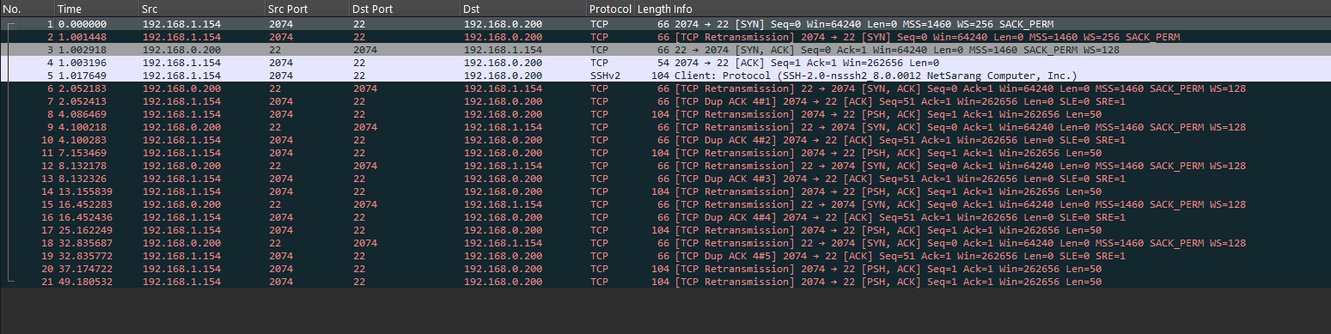
Task: Select packet at time 37.174722
Action: click(665, 269)
